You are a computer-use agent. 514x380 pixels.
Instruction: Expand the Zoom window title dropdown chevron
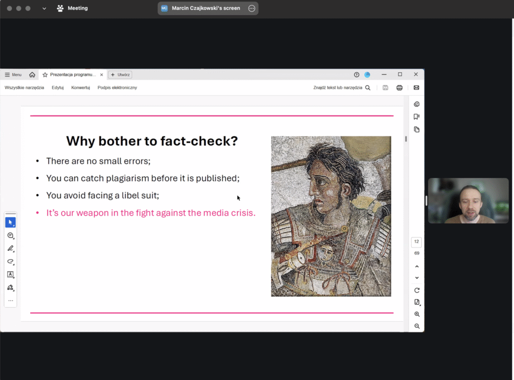pos(44,9)
